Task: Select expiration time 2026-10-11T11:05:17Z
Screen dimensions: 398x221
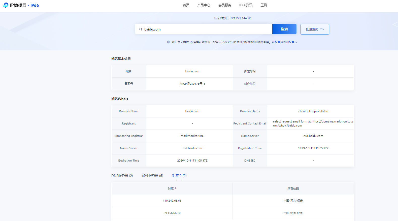Action: (192, 161)
